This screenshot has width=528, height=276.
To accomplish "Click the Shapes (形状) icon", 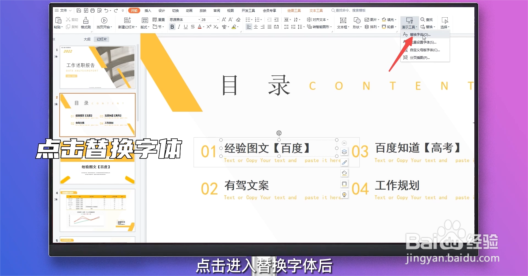I will coord(357,21).
